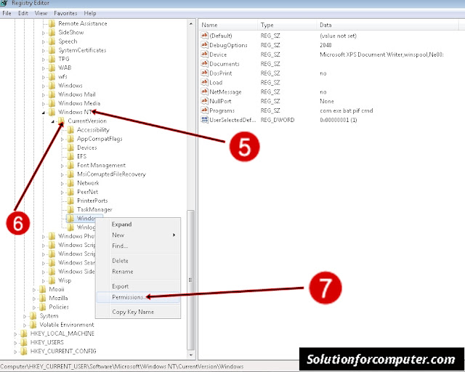The width and height of the screenshot is (465, 372).
Task: Collapse the Windows NT key
Action: pyautogui.click(x=44, y=113)
